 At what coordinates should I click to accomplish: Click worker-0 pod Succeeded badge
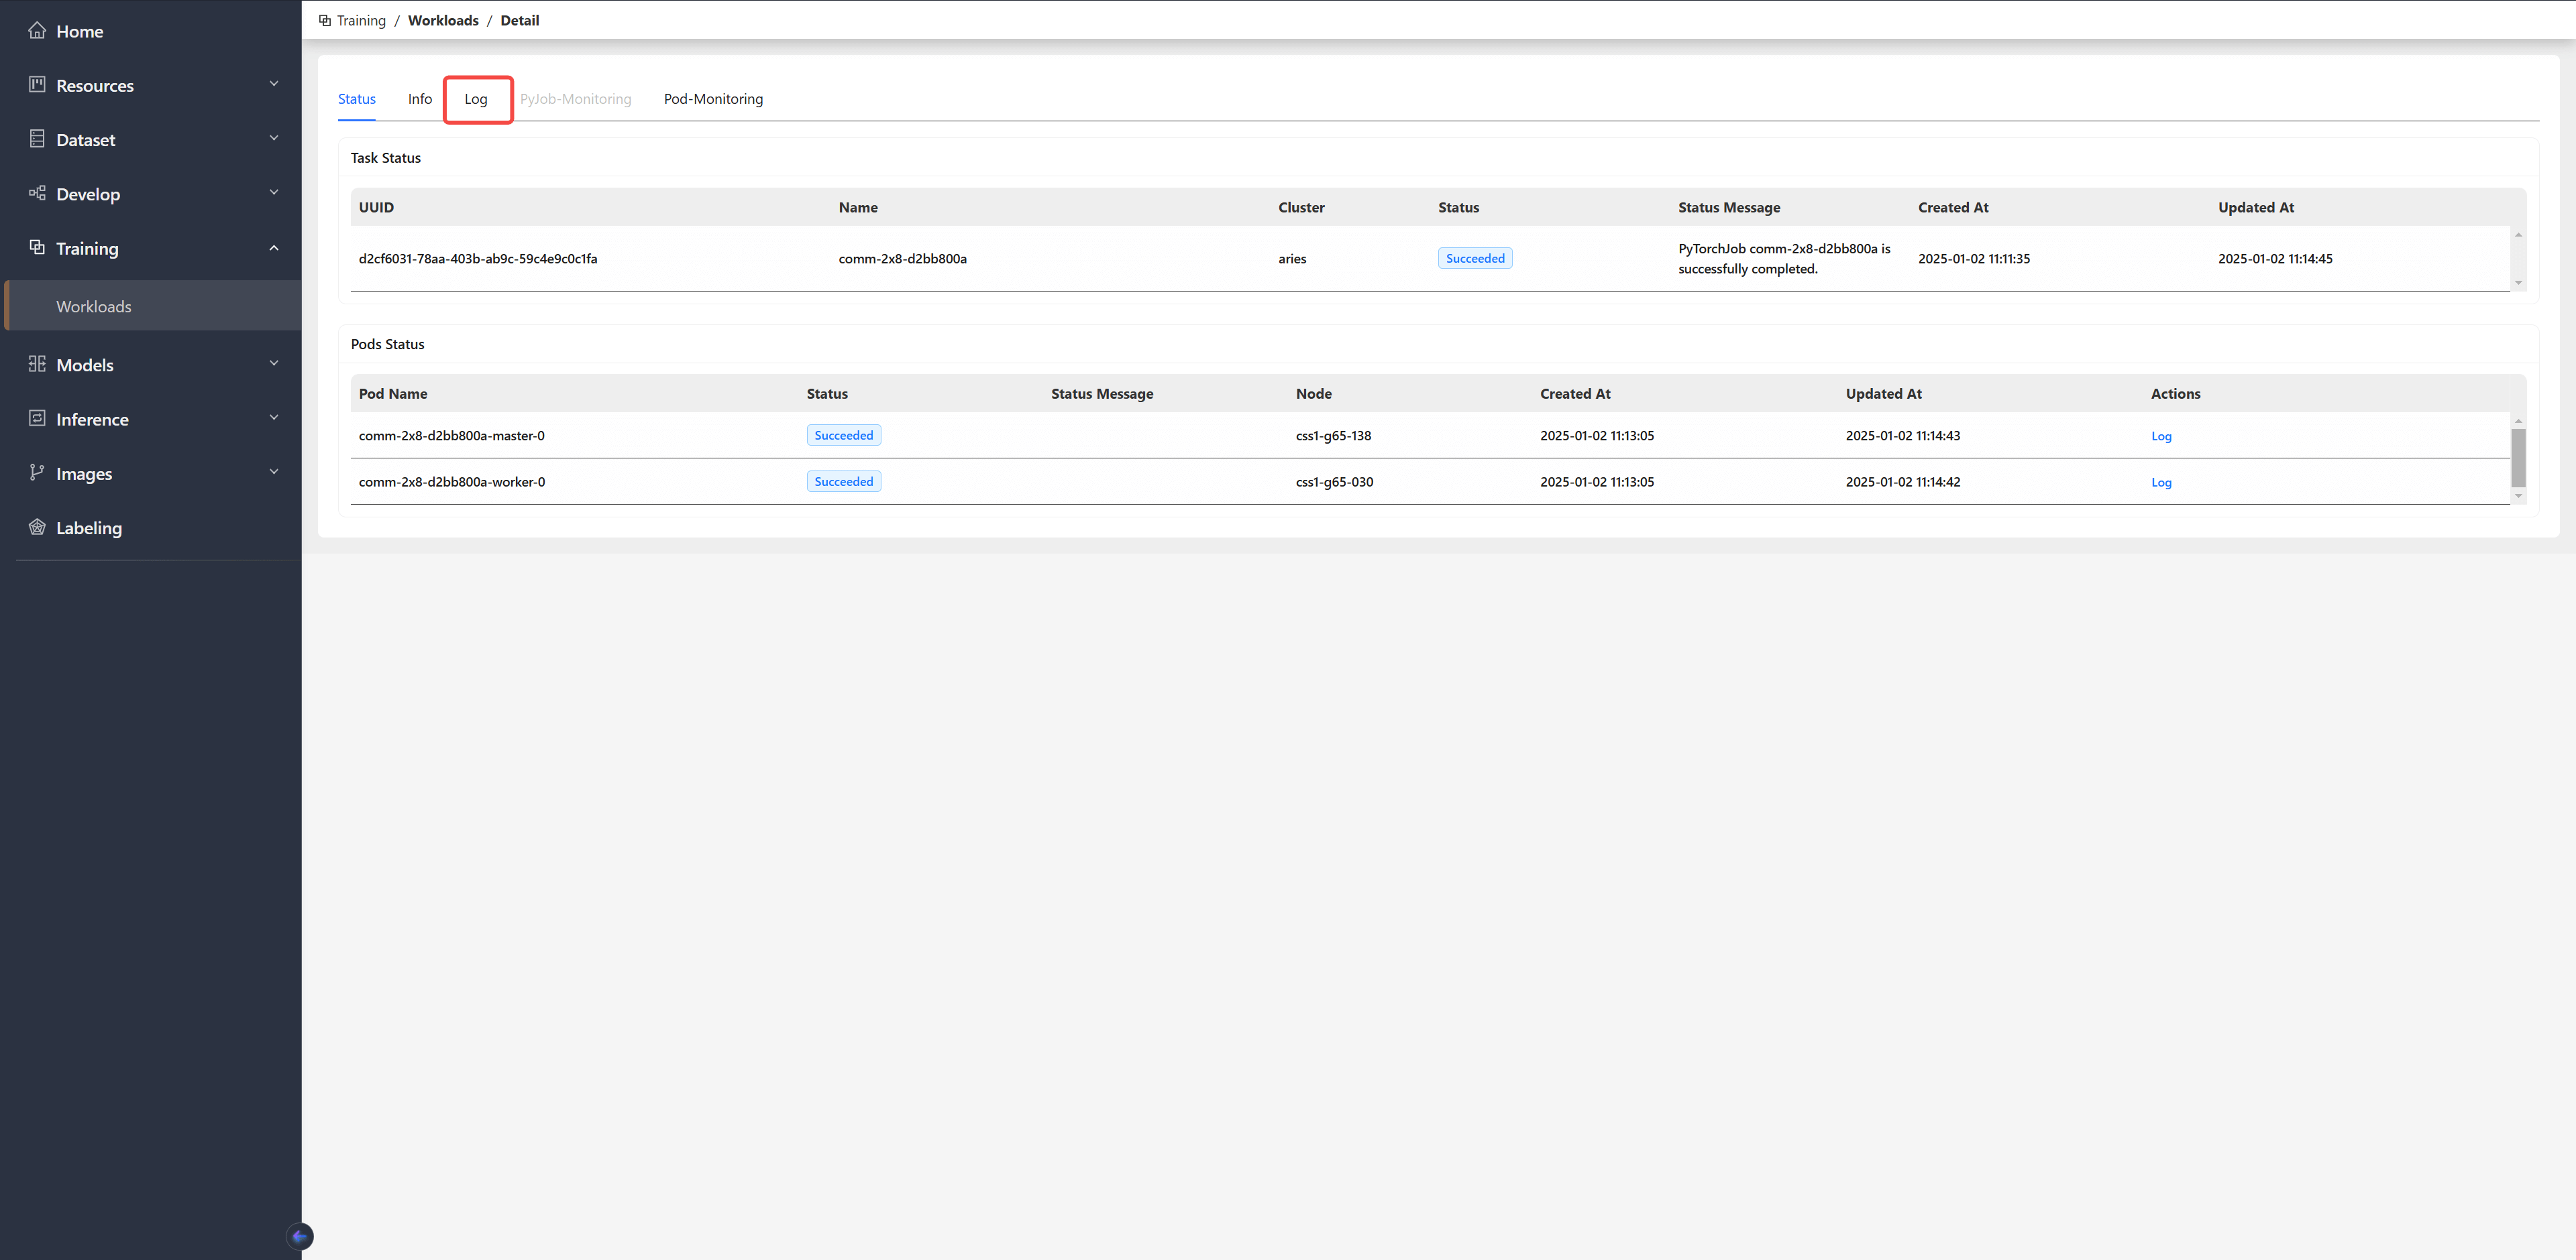(844, 482)
